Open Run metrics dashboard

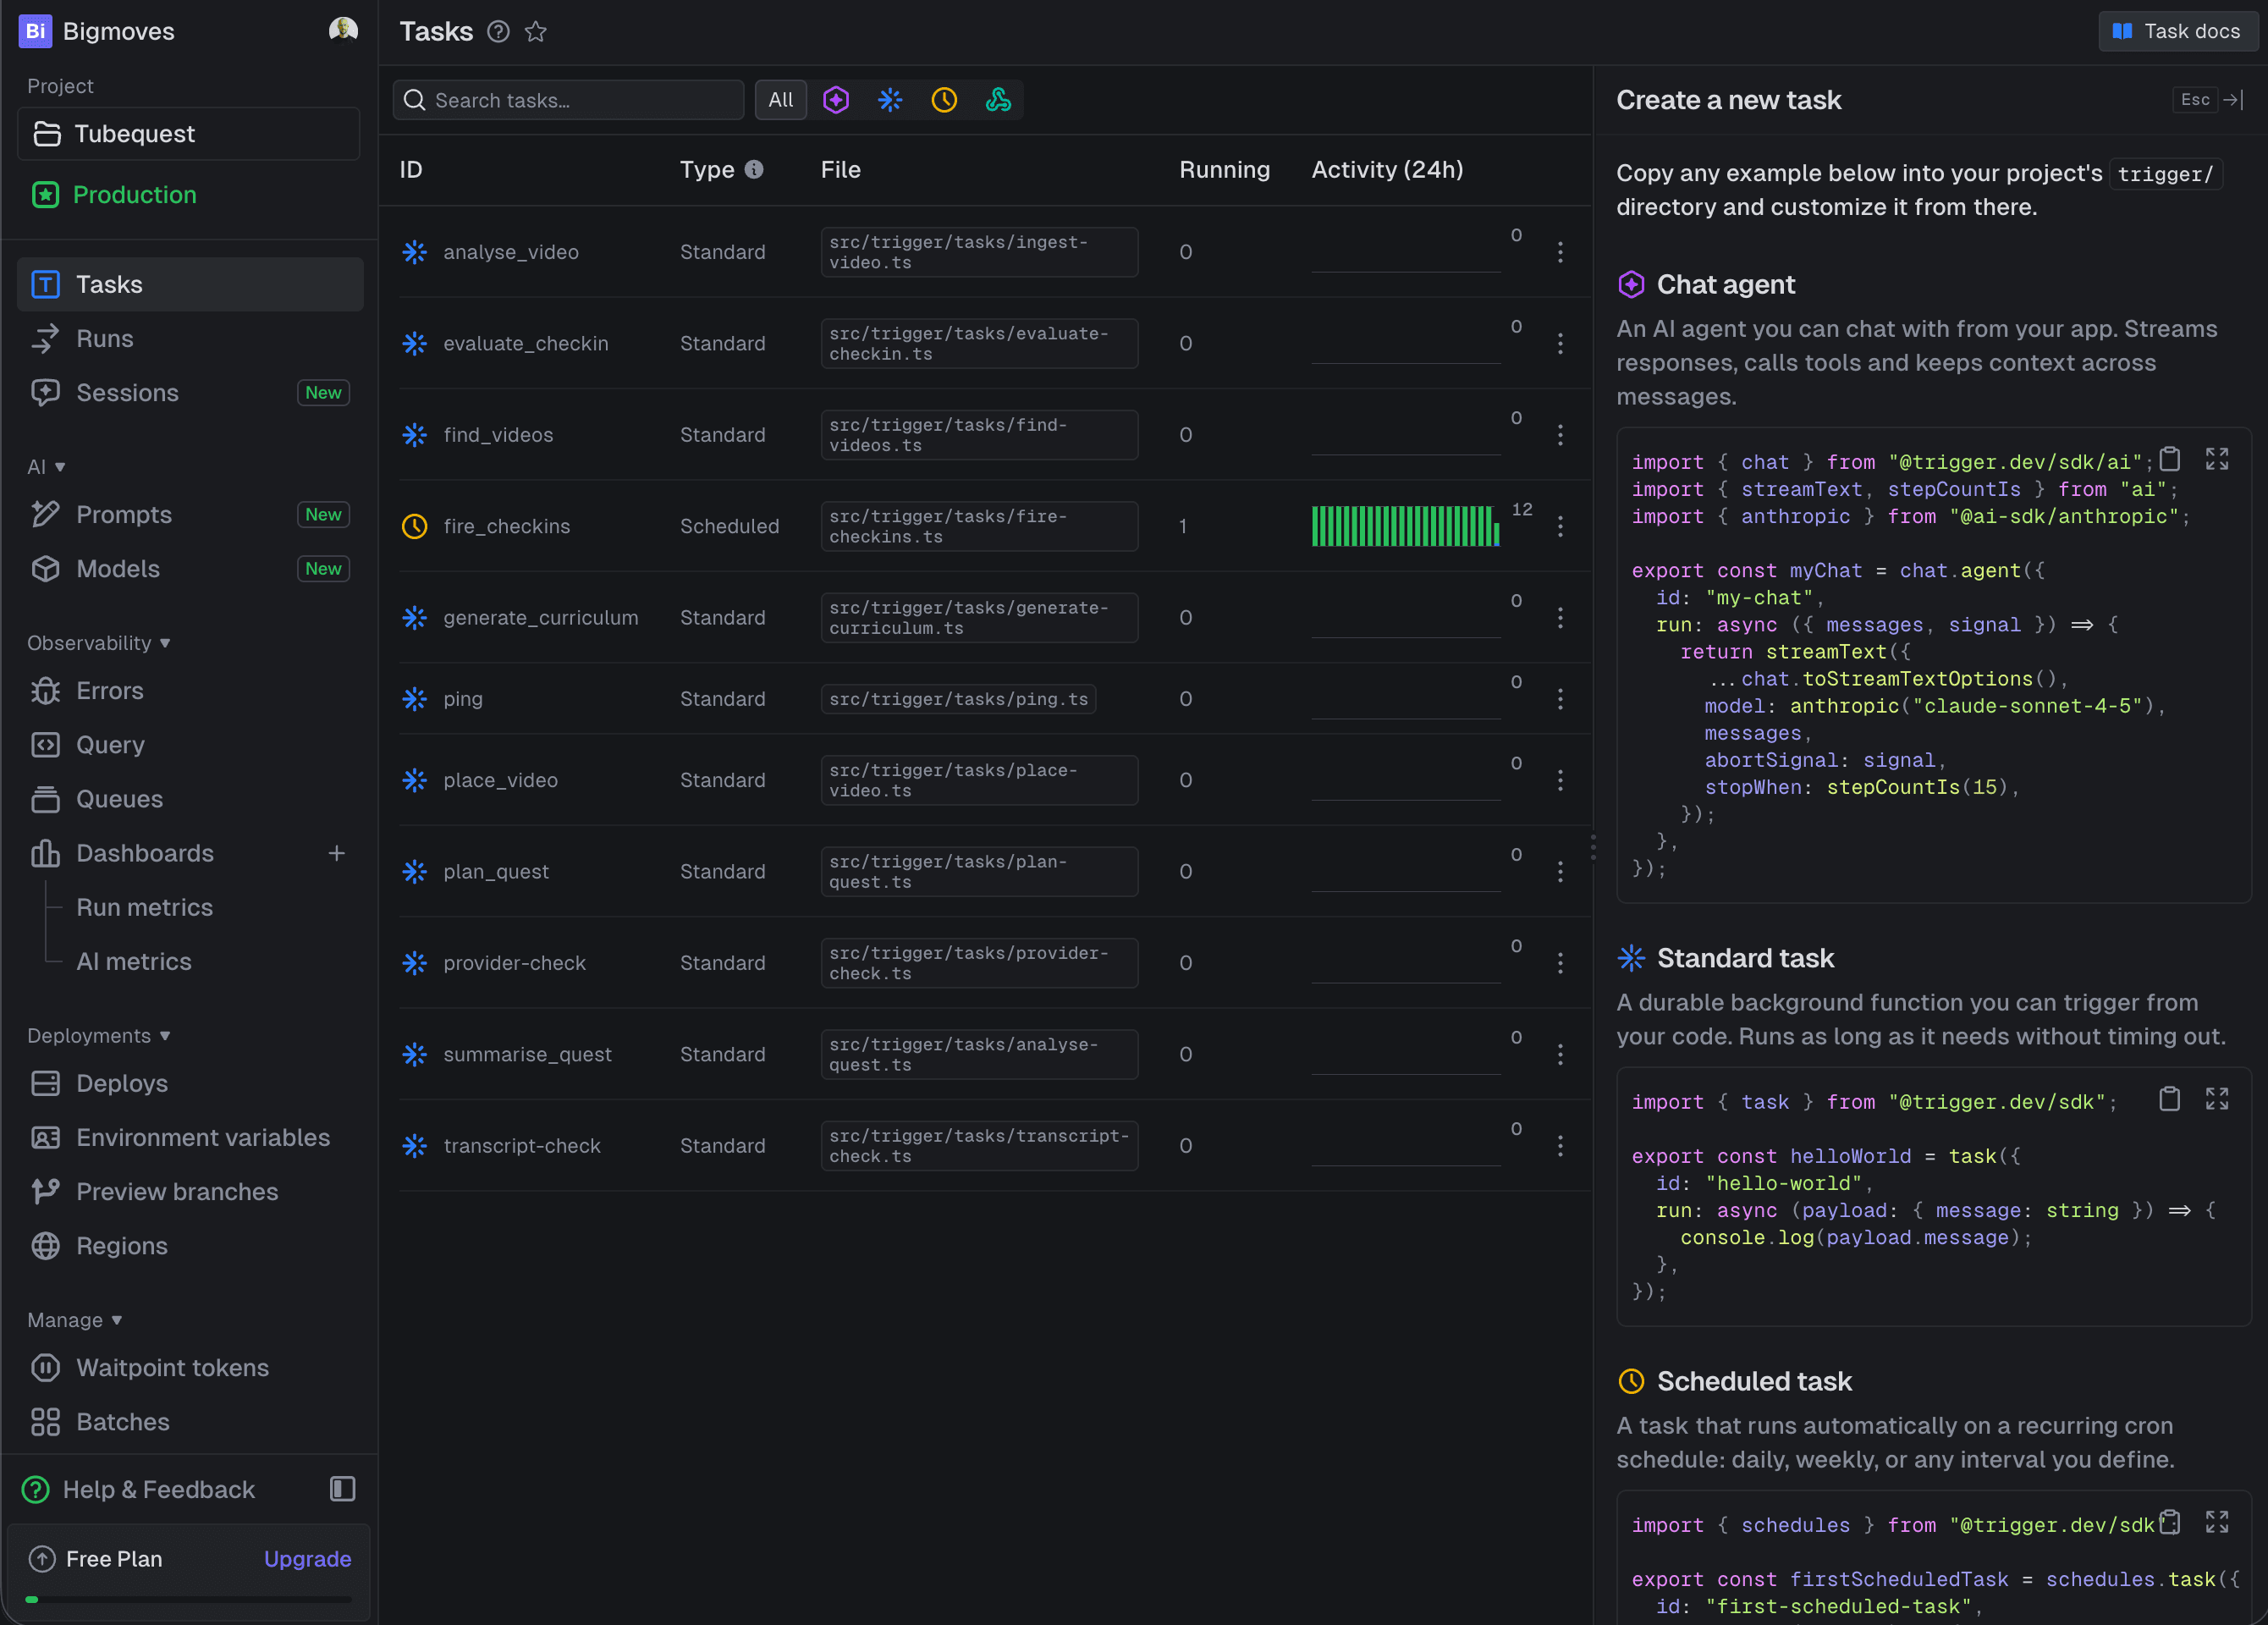click(145, 907)
